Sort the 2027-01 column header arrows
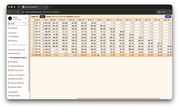Image resolution: width=179 pixels, height=108 pixels. point(123,20)
